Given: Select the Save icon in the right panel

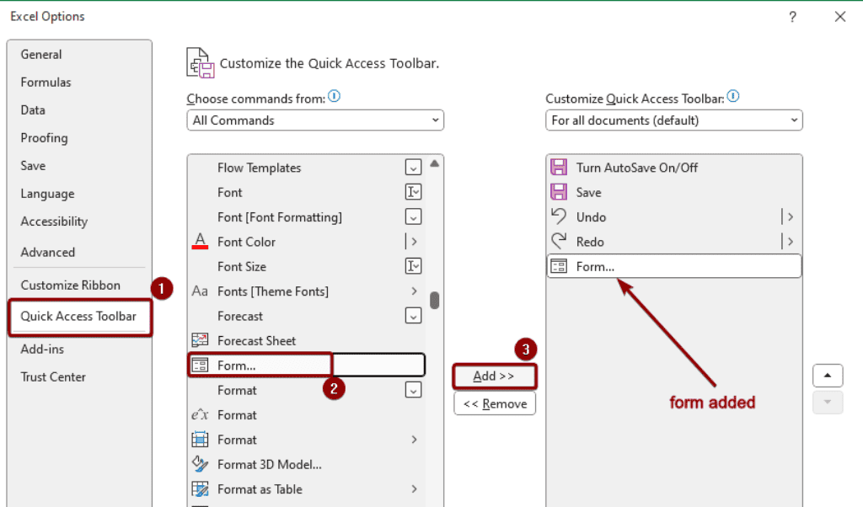Looking at the screenshot, I should coord(559,192).
